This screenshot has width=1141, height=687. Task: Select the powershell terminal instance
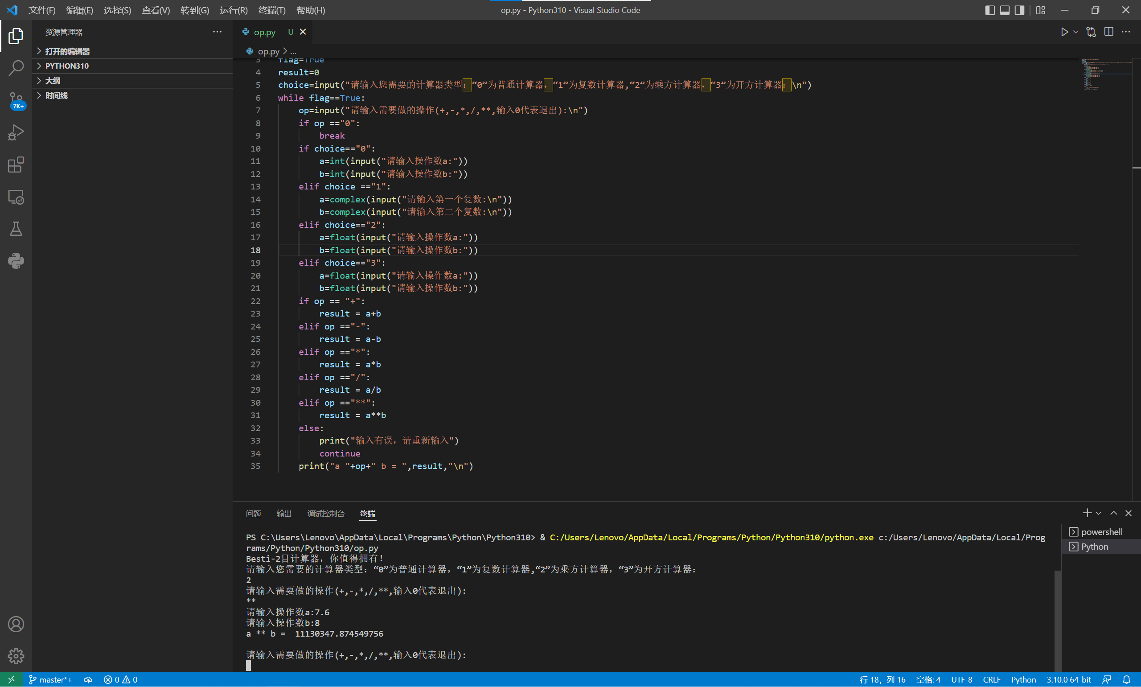tap(1101, 532)
